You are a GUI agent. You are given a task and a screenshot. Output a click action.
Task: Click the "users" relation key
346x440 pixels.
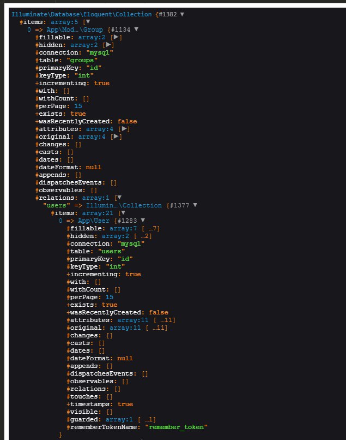(x=57, y=205)
